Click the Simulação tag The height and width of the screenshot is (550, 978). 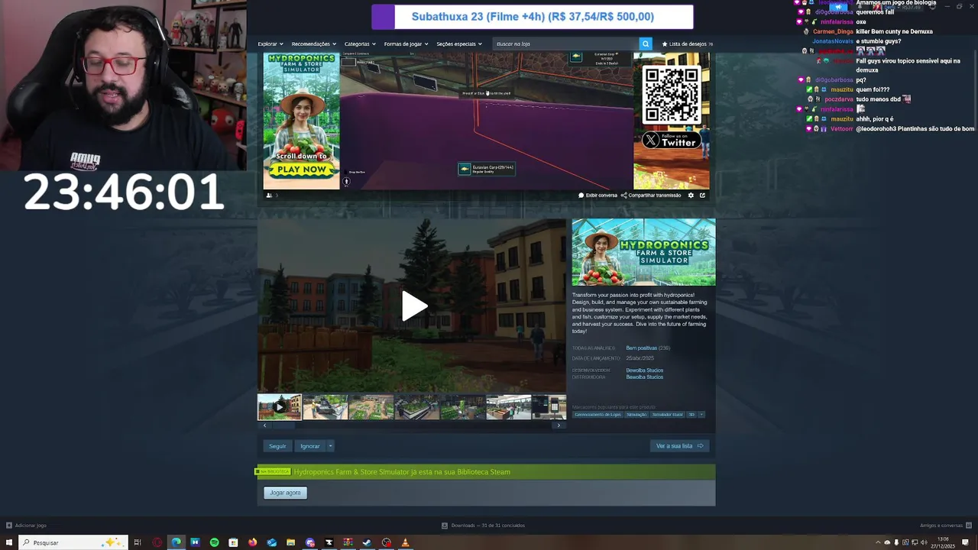pos(636,414)
